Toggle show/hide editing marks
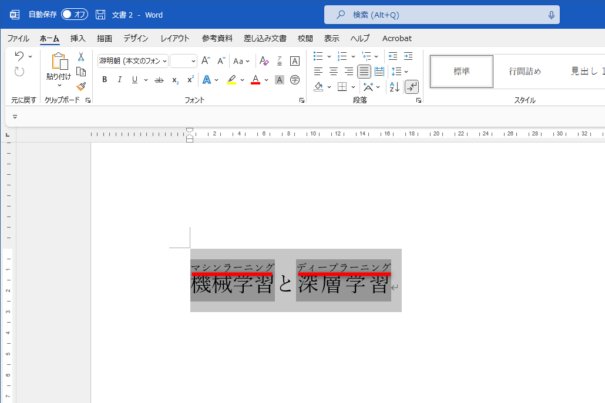 412,87
